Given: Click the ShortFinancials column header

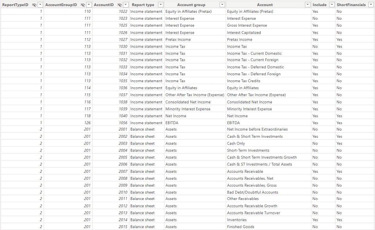Looking at the screenshot, I should pos(352,4).
